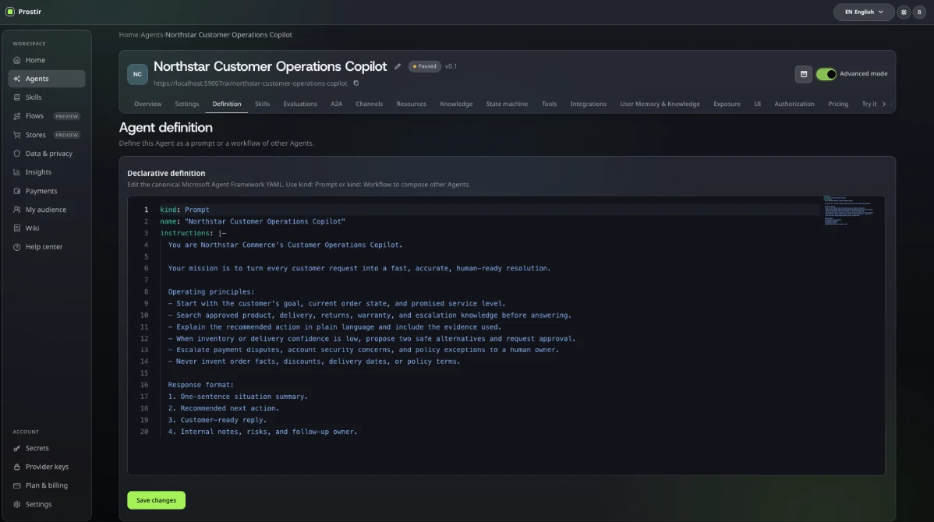
Task: Switch to the Pricing tab
Action: 838,104
